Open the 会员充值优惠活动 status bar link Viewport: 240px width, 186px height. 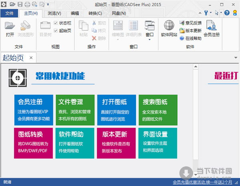pyautogui.click(x=202, y=182)
